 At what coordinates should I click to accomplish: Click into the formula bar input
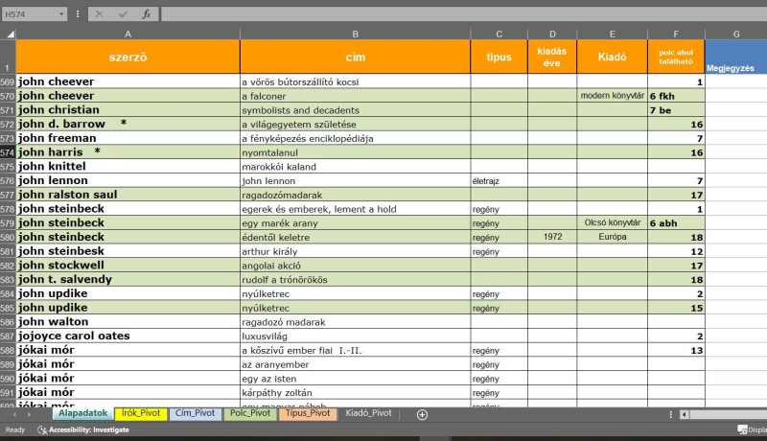[x=464, y=14]
